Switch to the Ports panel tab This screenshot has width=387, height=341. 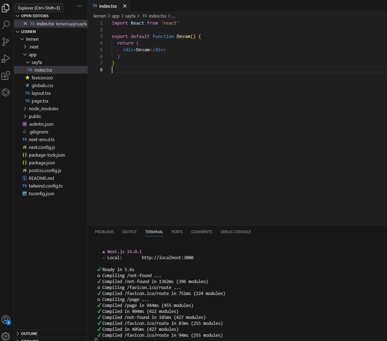point(177,232)
